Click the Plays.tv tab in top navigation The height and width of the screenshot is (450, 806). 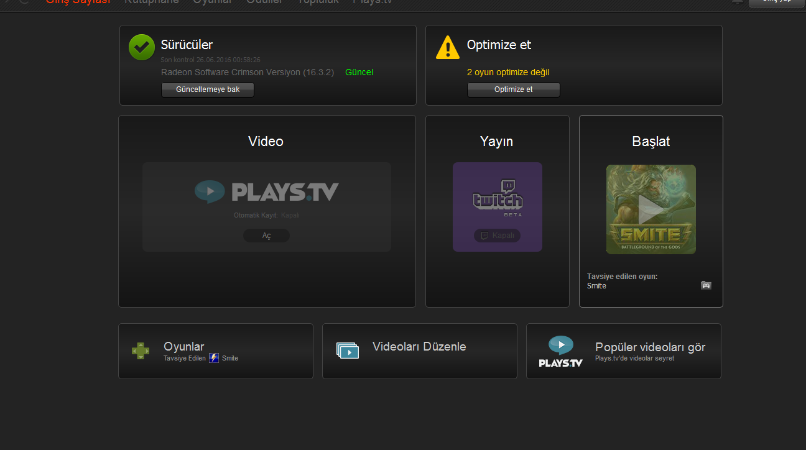click(373, 2)
